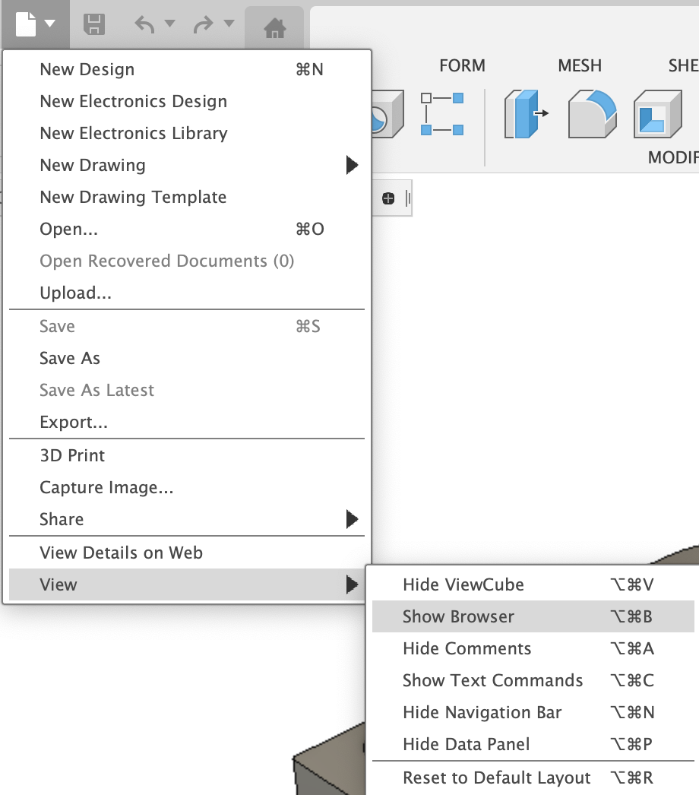Expand the Share submenu
This screenshot has width=699, height=795.
coord(351,519)
